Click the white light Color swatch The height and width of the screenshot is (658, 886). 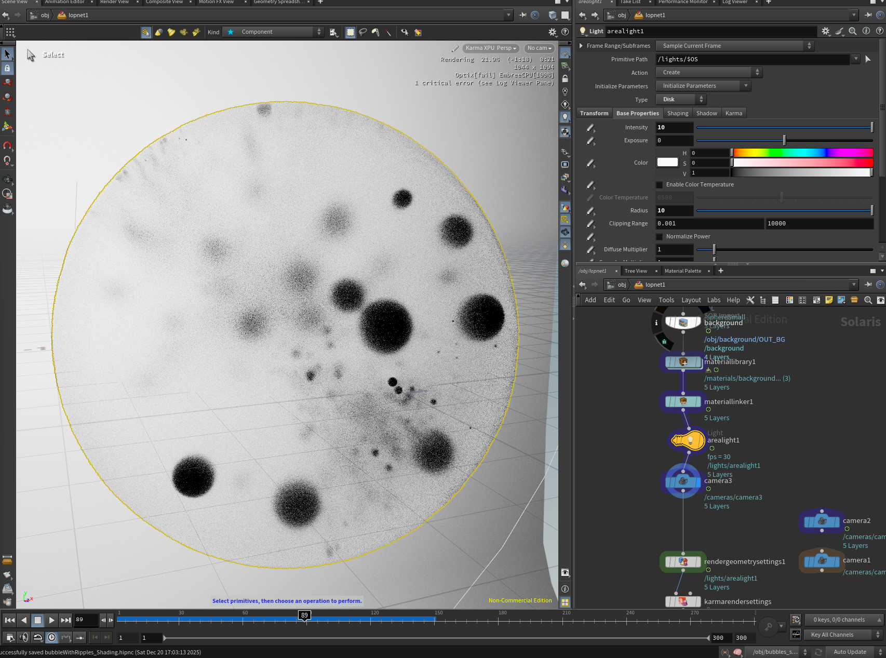point(667,163)
